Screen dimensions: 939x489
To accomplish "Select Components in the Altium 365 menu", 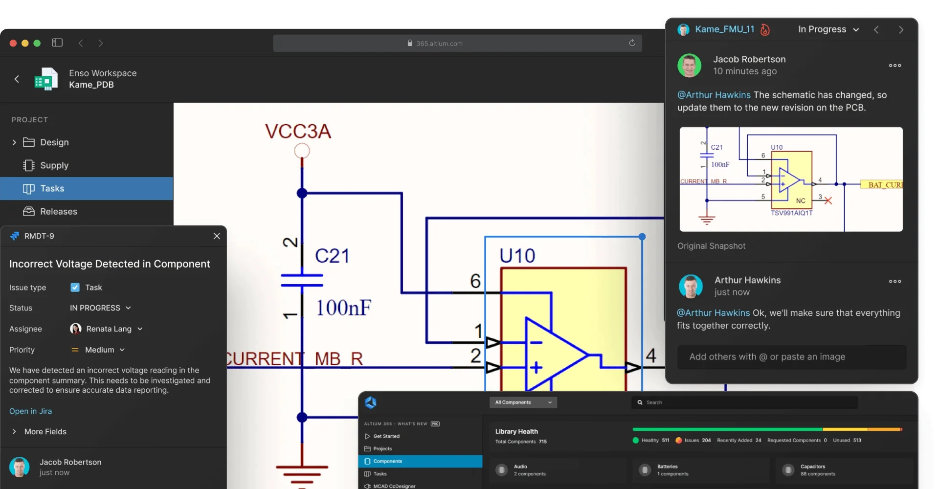I will point(421,461).
